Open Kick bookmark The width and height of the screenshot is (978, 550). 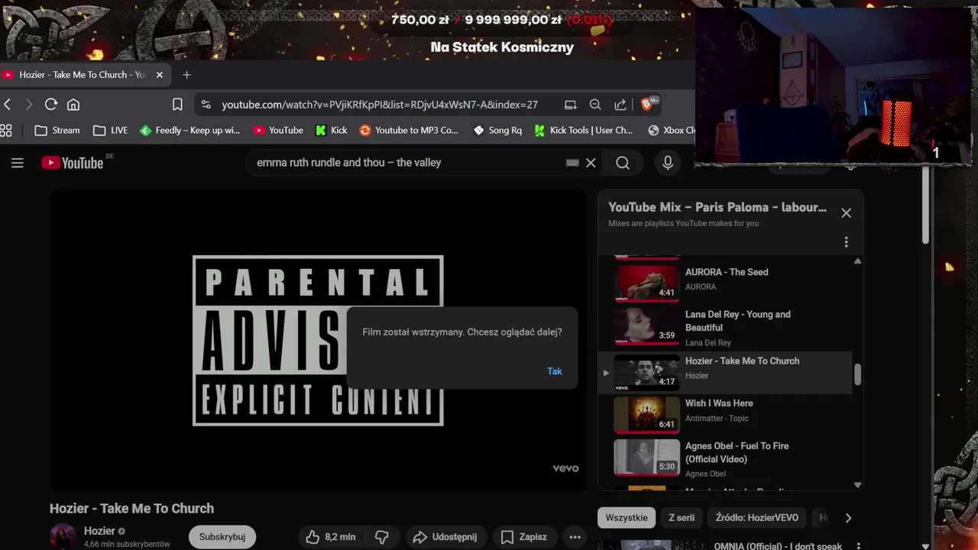point(332,131)
